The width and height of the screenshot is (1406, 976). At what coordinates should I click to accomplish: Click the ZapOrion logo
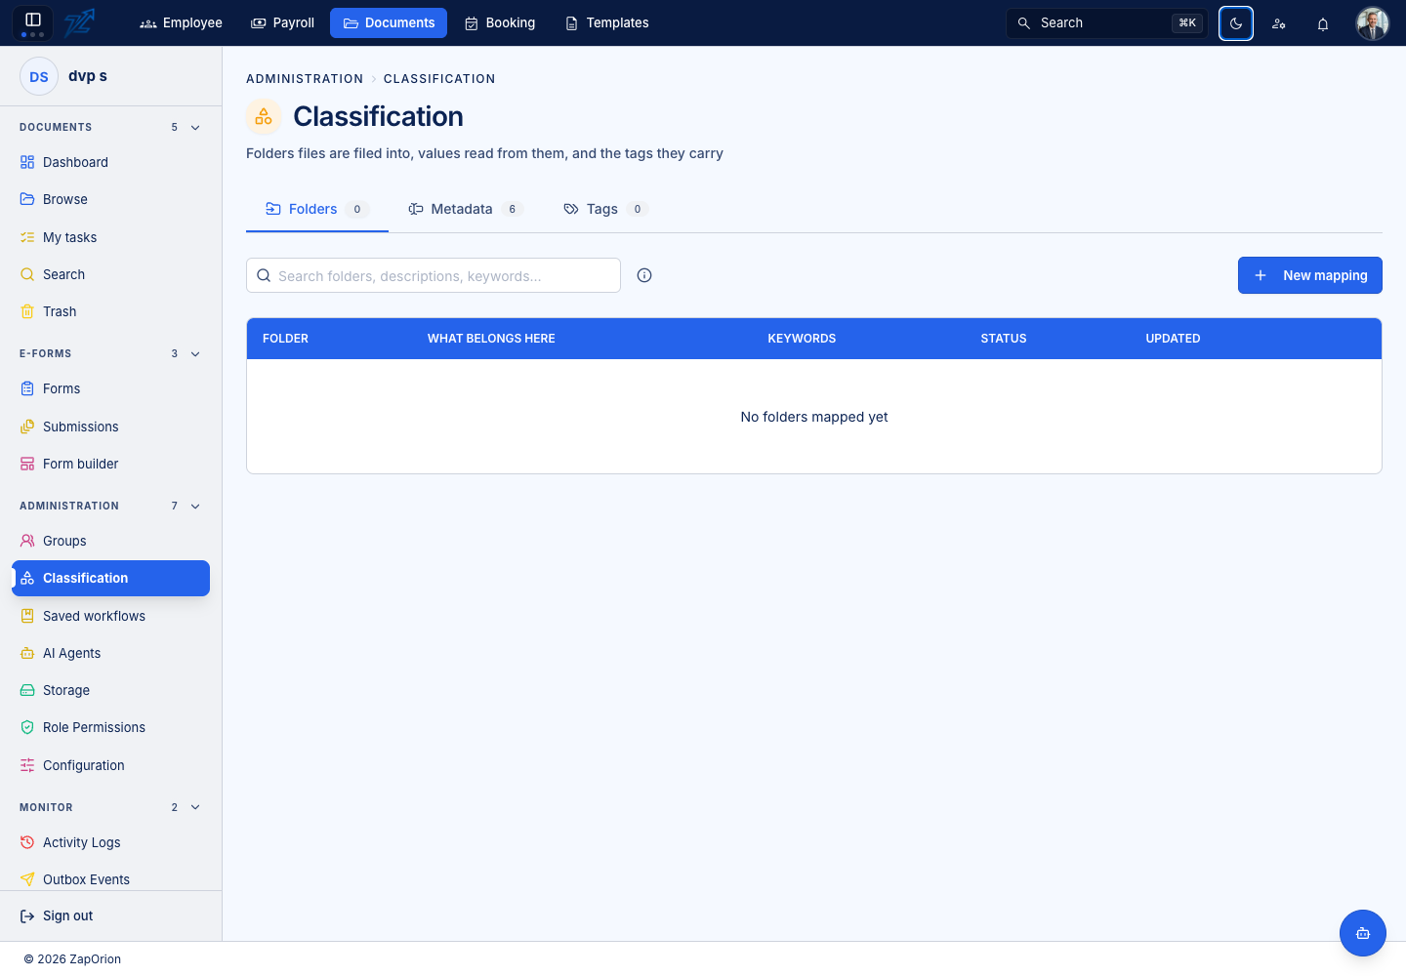79,22
